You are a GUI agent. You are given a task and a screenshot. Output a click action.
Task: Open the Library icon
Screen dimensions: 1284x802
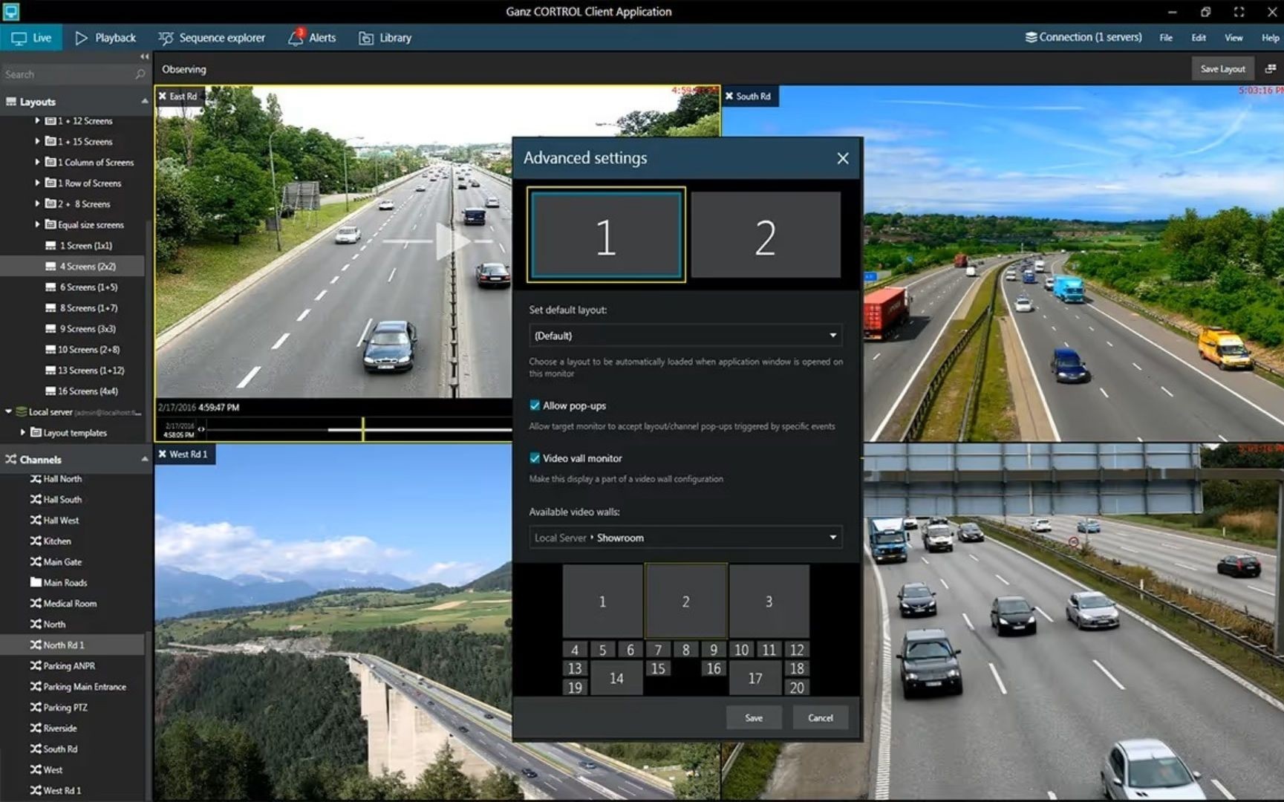[366, 38]
